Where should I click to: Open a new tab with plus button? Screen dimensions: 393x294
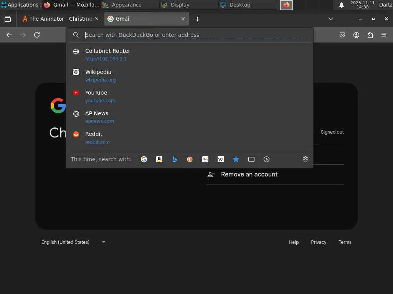point(197,19)
